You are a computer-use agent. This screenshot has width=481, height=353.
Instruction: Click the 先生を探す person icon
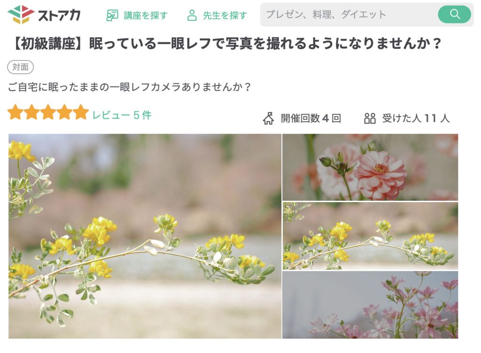192,15
